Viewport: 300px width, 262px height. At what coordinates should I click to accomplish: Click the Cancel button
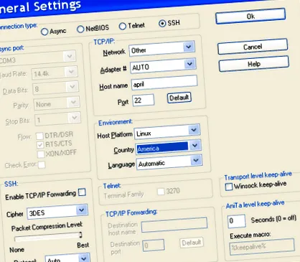click(253, 47)
